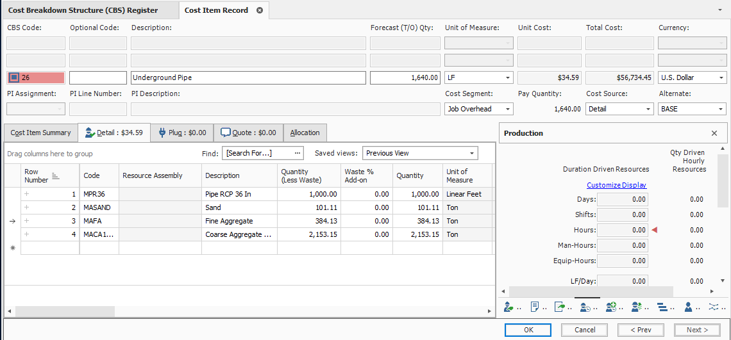This screenshot has width=731, height=340.
Task: Click the grid's horizontal scrollbar thumb
Action: click(x=65, y=311)
